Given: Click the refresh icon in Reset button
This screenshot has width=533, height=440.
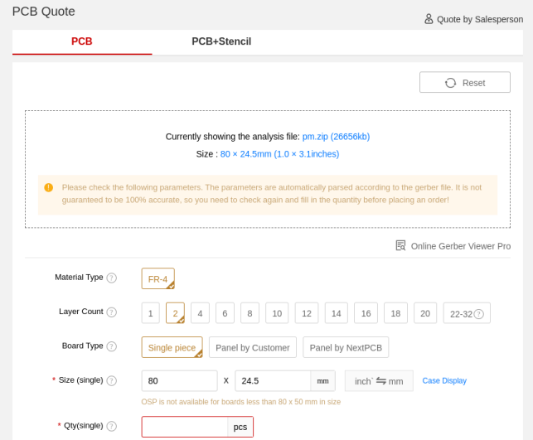Looking at the screenshot, I should pos(451,83).
